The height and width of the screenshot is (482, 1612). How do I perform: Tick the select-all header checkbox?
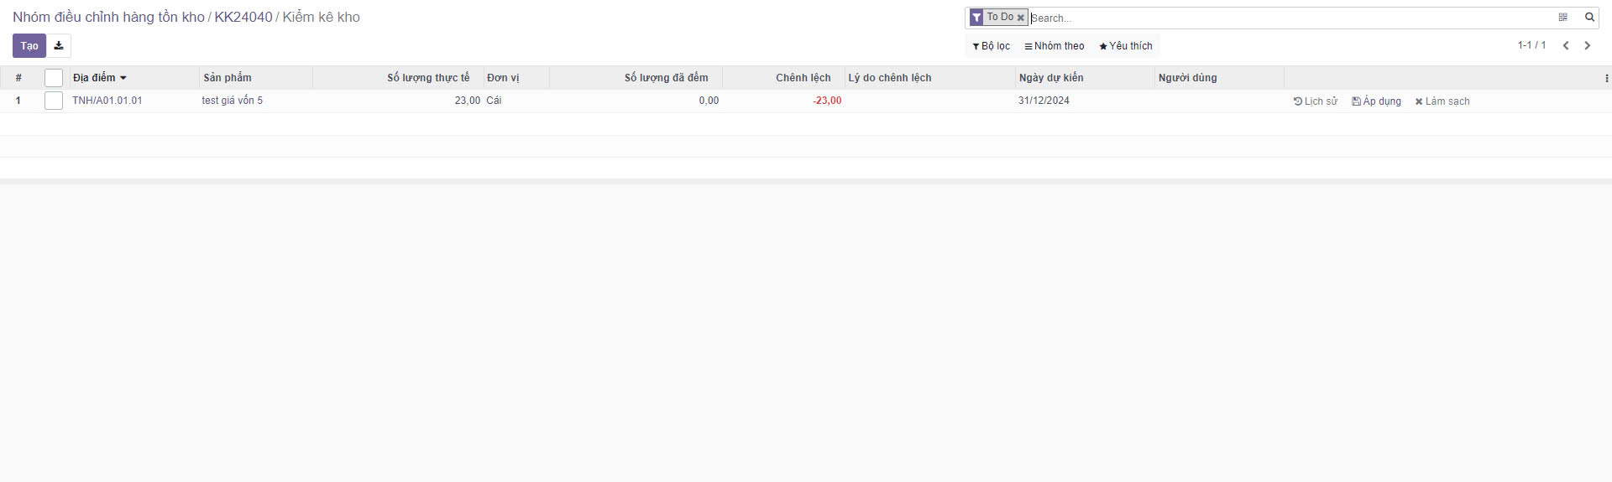(x=54, y=78)
